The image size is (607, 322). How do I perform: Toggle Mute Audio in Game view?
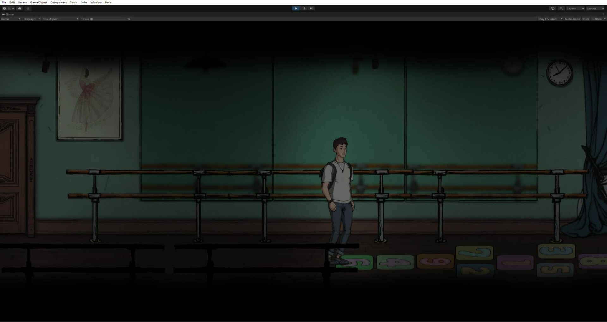(x=572, y=19)
